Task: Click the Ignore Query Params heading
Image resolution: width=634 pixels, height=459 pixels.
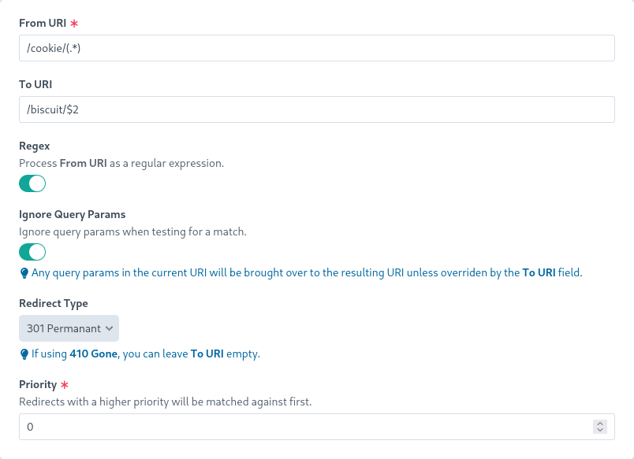Action: (x=73, y=214)
